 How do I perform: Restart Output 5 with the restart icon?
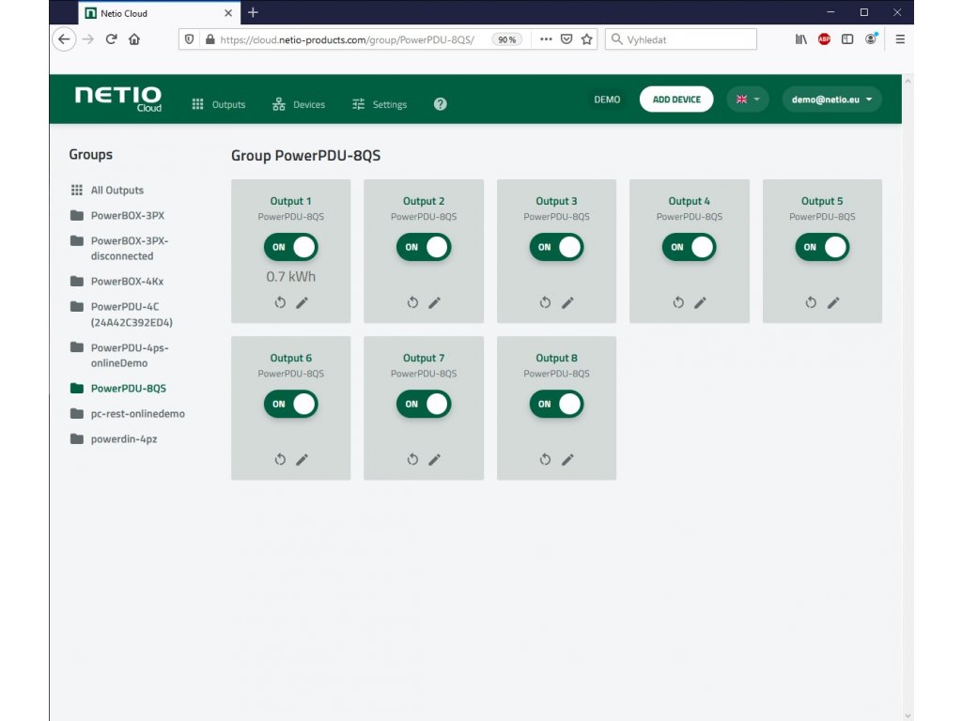pyautogui.click(x=811, y=302)
